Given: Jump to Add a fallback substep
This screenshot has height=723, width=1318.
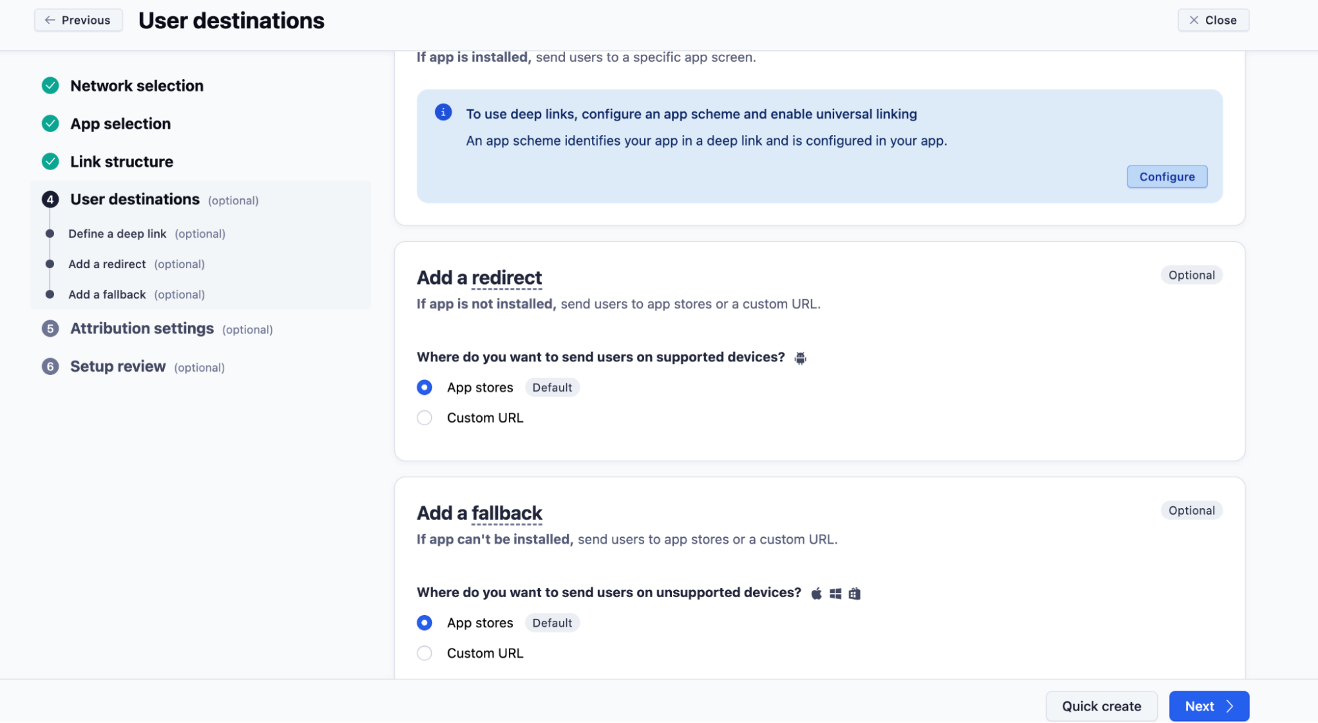Looking at the screenshot, I should pyautogui.click(x=107, y=295).
